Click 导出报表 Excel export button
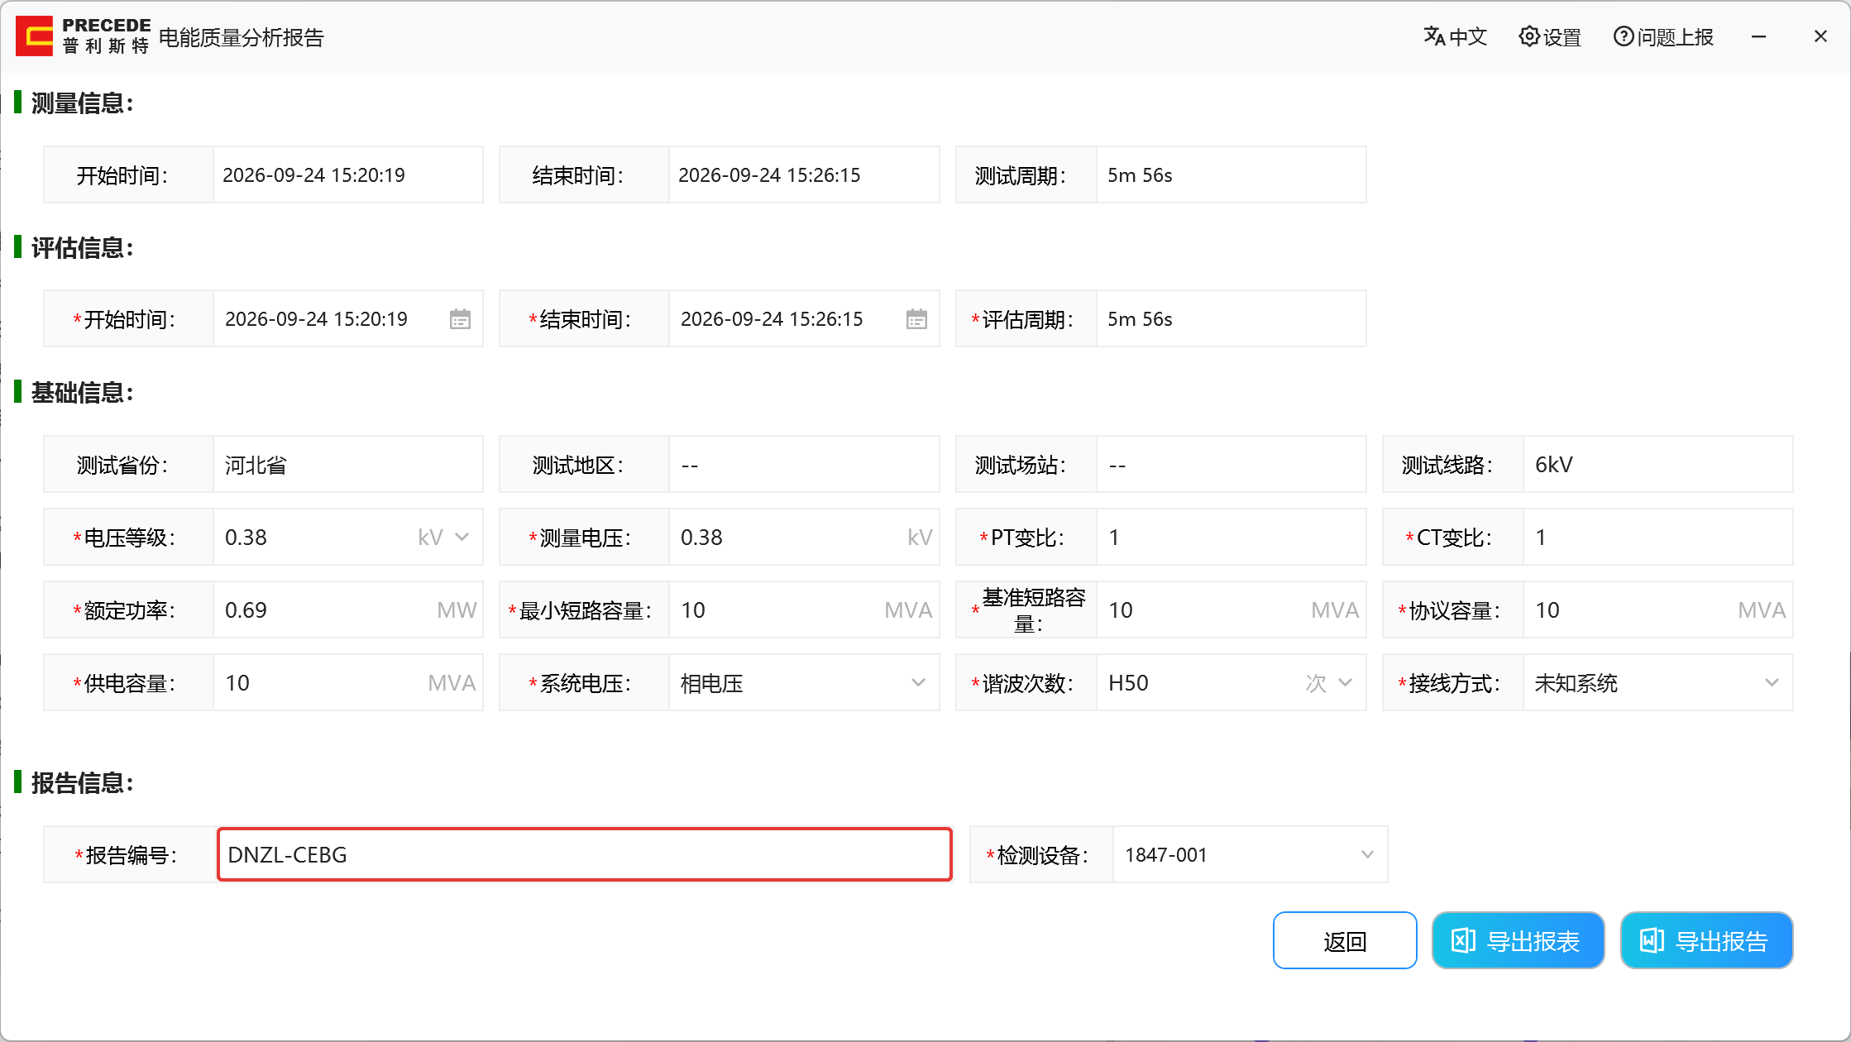This screenshot has height=1042, width=1851. click(x=1518, y=940)
